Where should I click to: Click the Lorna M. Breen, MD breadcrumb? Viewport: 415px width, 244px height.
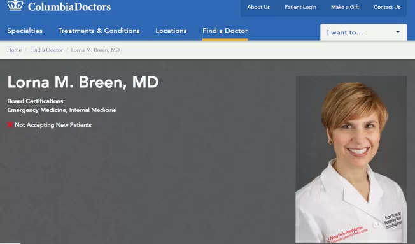click(95, 50)
